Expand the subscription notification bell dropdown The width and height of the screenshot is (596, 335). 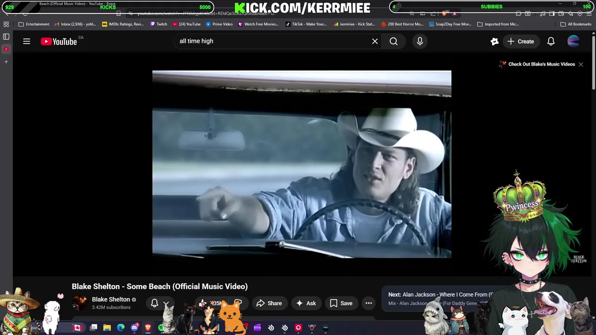coord(160,303)
